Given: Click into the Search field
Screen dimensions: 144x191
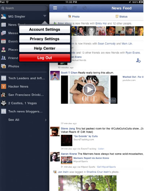Looking at the screenshot, I should coord(24,8).
